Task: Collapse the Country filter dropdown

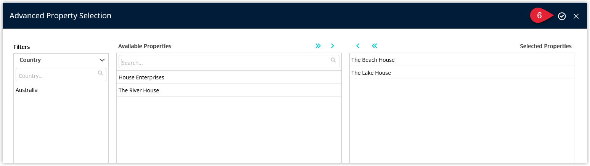Action: pyautogui.click(x=102, y=60)
